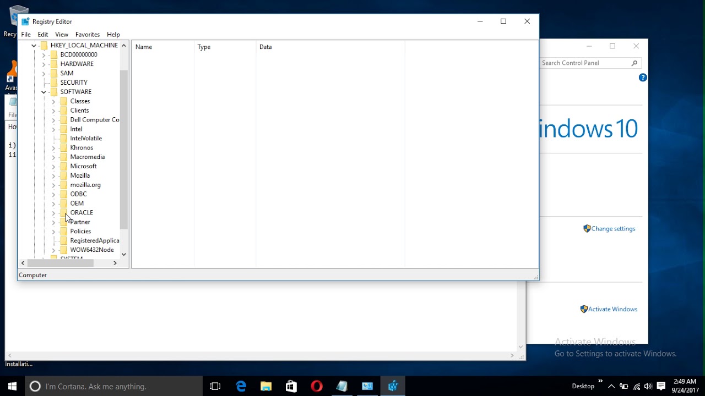
Task: Collapse the SOFTWARE key
Action: coord(44,92)
